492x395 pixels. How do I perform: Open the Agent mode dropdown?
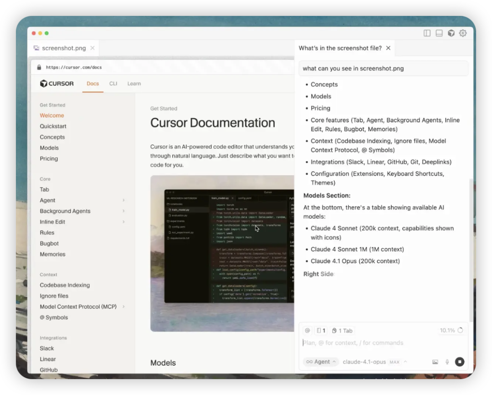[321, 362]
